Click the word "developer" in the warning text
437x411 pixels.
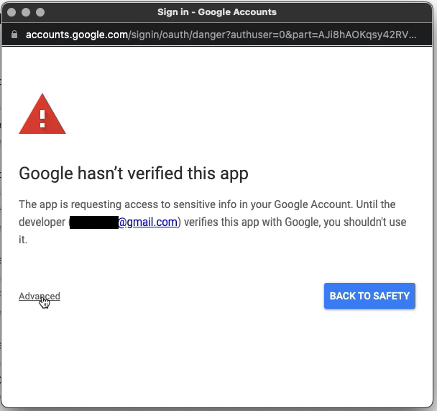tap(42, 222)
